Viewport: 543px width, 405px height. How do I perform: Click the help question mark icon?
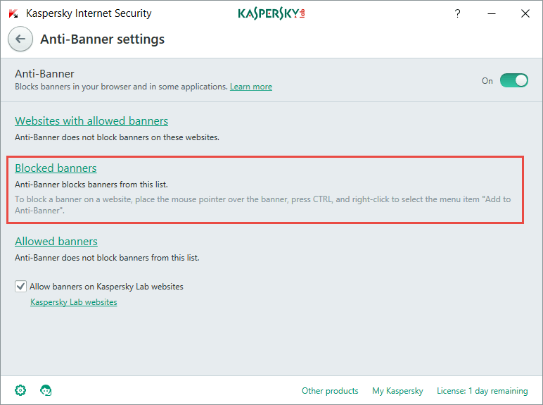[457, 13]
